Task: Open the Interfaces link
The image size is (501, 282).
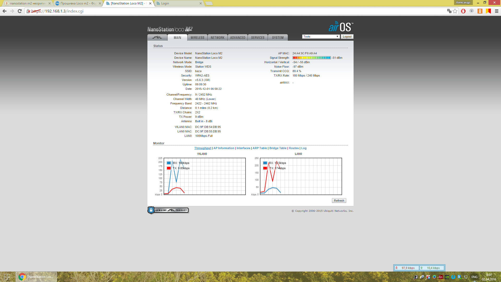Action: (x=243, y=148)
